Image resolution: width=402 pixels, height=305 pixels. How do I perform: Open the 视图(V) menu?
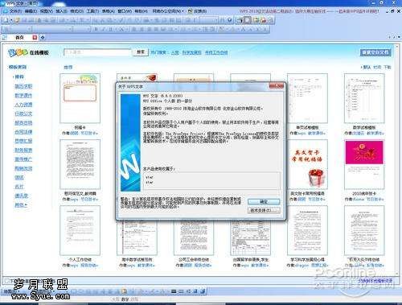tap(47, 11)
